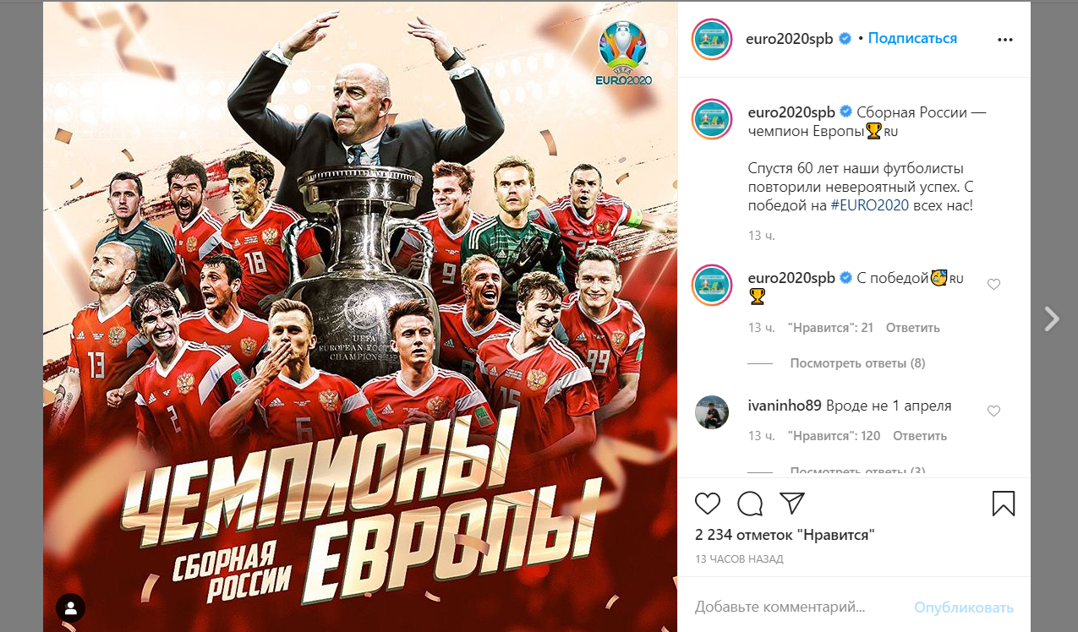The image size is (1078, 632).
Task: Focus the 'Добавьте комментарий' input field
Action: pos(797,607)
